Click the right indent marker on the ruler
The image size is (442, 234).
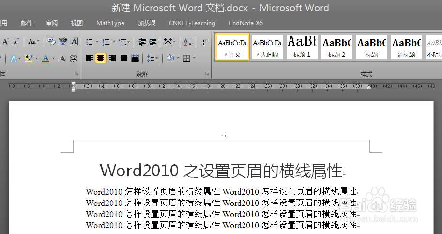coord(369,87)
